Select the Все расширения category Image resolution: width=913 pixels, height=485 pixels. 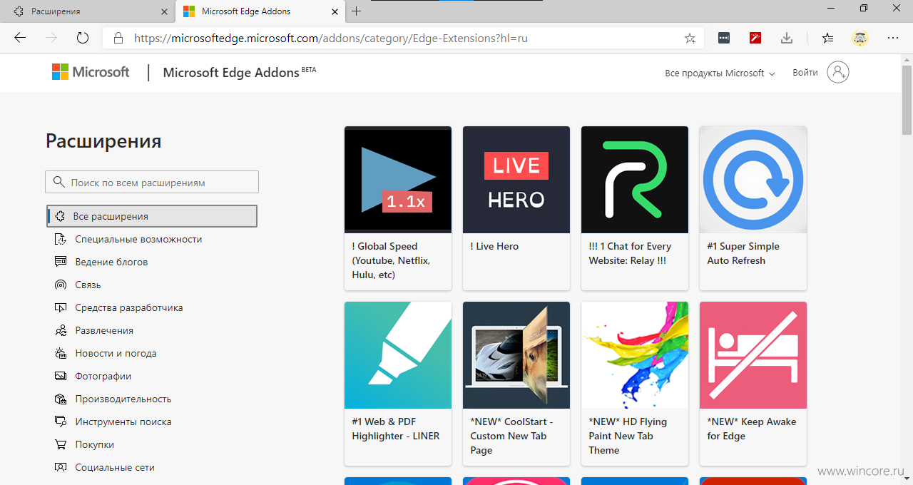coord(152,216)
